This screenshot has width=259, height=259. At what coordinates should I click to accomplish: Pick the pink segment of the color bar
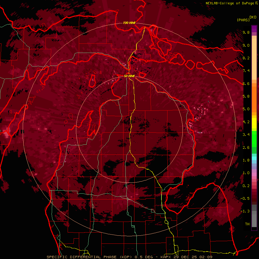(254, 174)
